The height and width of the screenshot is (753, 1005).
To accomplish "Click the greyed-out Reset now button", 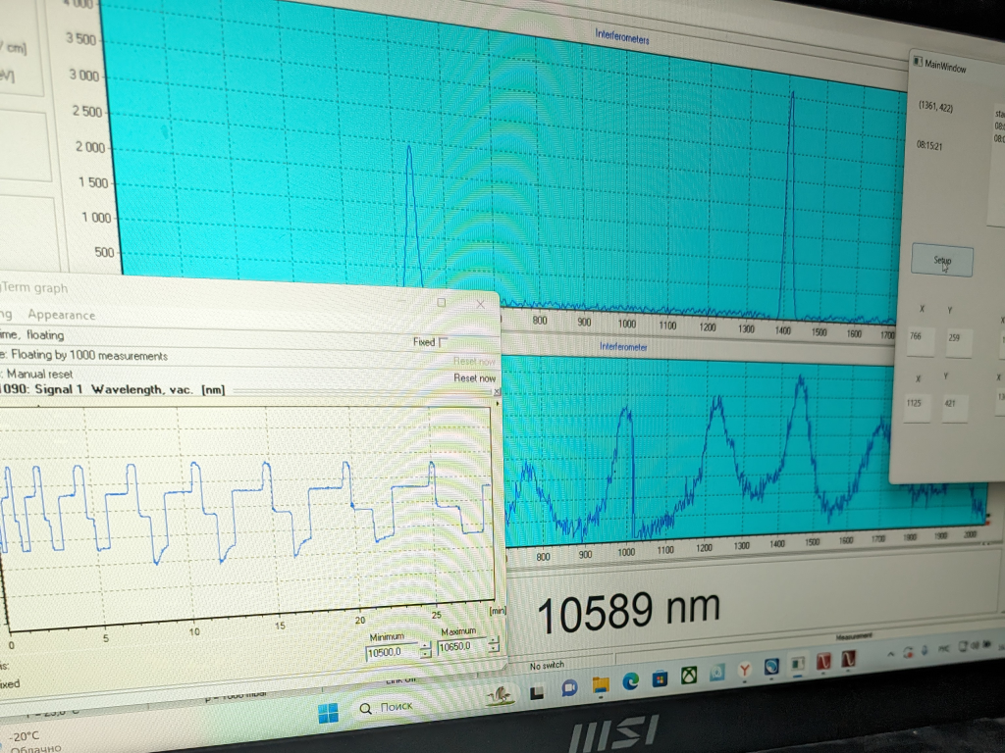I will [x=474, y=361].
